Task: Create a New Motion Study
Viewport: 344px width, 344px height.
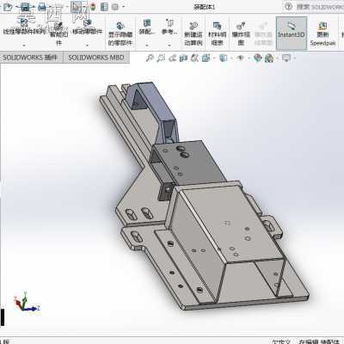Action: point(193,34)
